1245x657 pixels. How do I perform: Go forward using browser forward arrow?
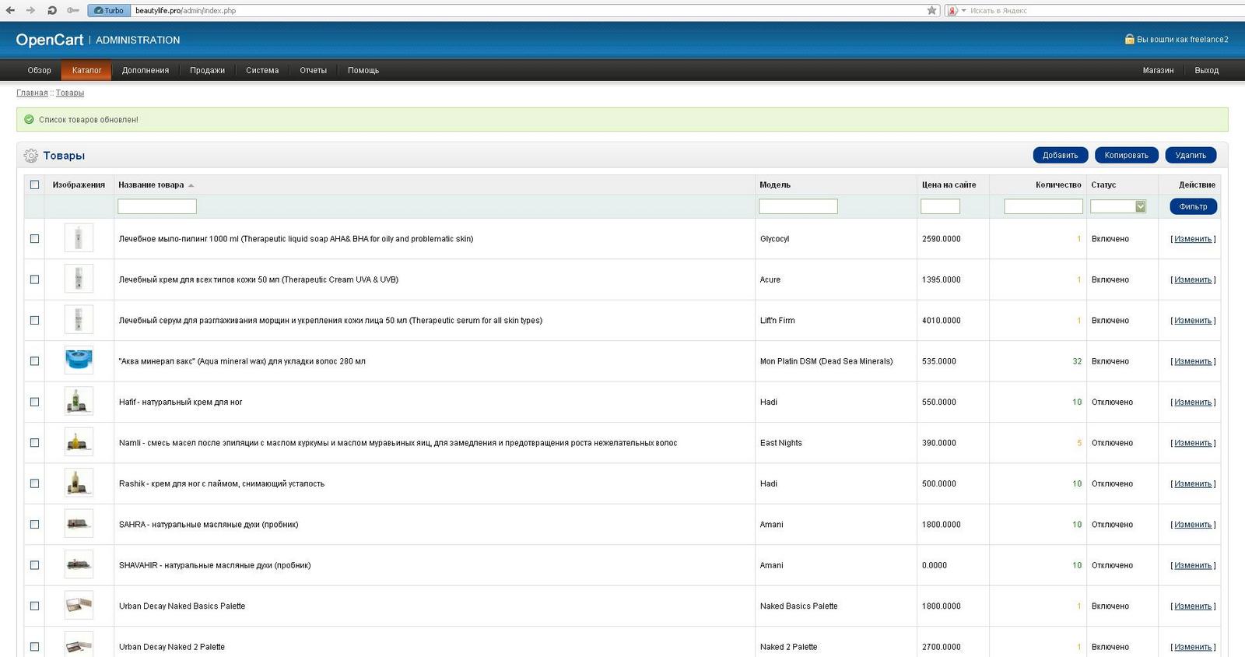[x=30, y=10]
